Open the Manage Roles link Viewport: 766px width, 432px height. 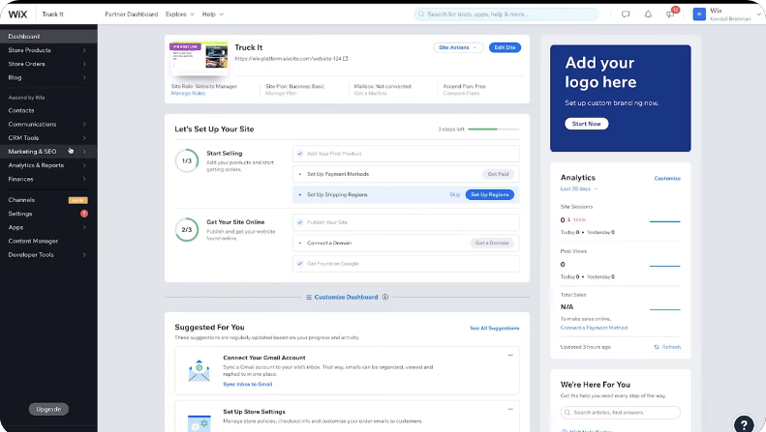click(x=188, y=93)
